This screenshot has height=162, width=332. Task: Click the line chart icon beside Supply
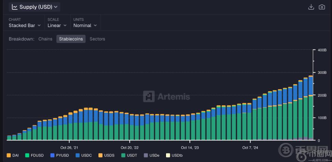14,7
